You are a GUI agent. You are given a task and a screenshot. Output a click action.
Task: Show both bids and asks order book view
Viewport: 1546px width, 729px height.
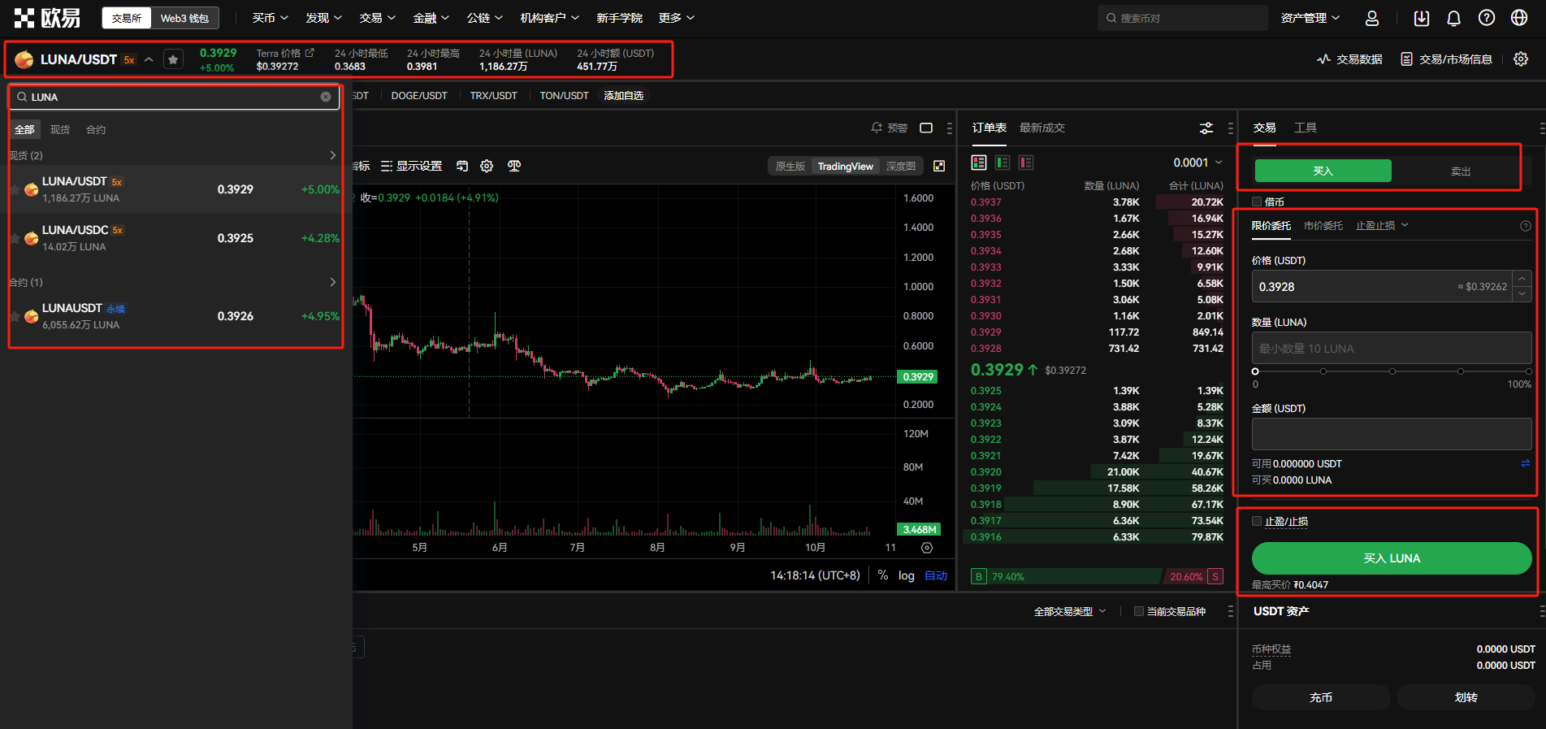click(x=979, y=163)
